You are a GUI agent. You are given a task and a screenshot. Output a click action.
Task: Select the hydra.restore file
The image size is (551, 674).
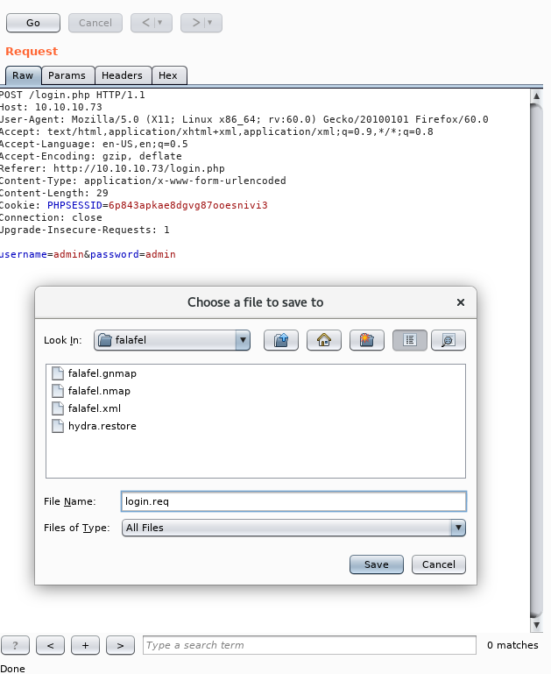pyautogui.click(x=102, y=426)
